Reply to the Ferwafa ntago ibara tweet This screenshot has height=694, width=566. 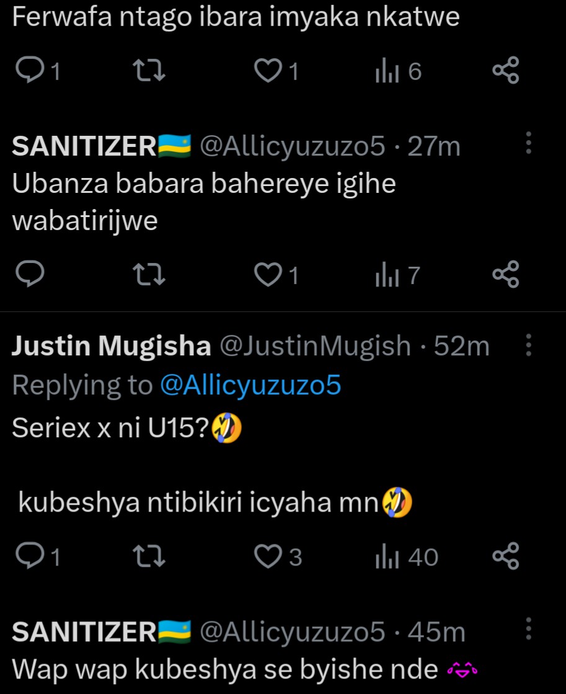pyautogui.click(x=28, y=72)
